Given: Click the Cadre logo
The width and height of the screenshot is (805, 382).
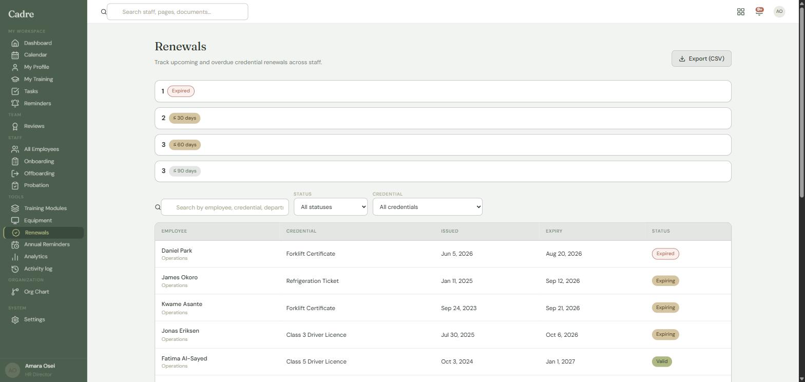Looking at the screenshot, I should pos(21,14).
